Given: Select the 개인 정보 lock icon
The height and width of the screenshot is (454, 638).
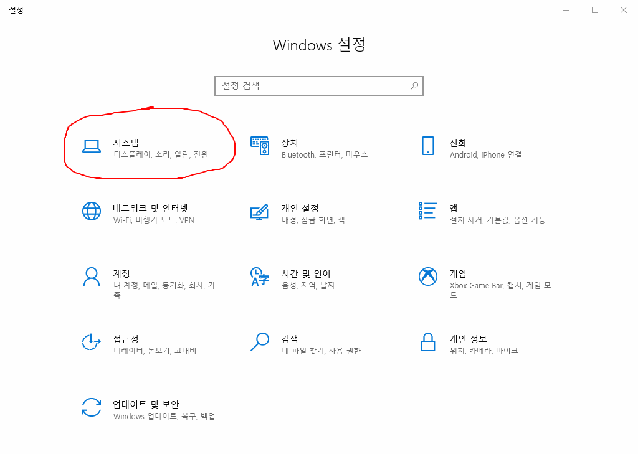Looking at the screenshot, I should [427, 342].
